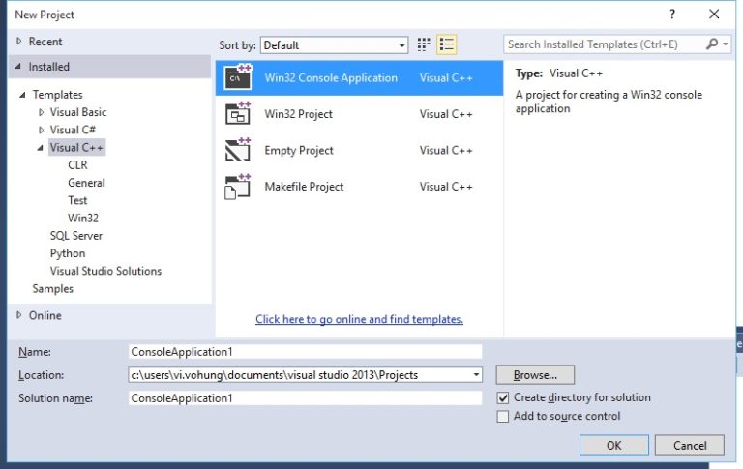Click the Makefile Project template icon
The width and height of the screenshot is (743, 469).
coord(238,187)
